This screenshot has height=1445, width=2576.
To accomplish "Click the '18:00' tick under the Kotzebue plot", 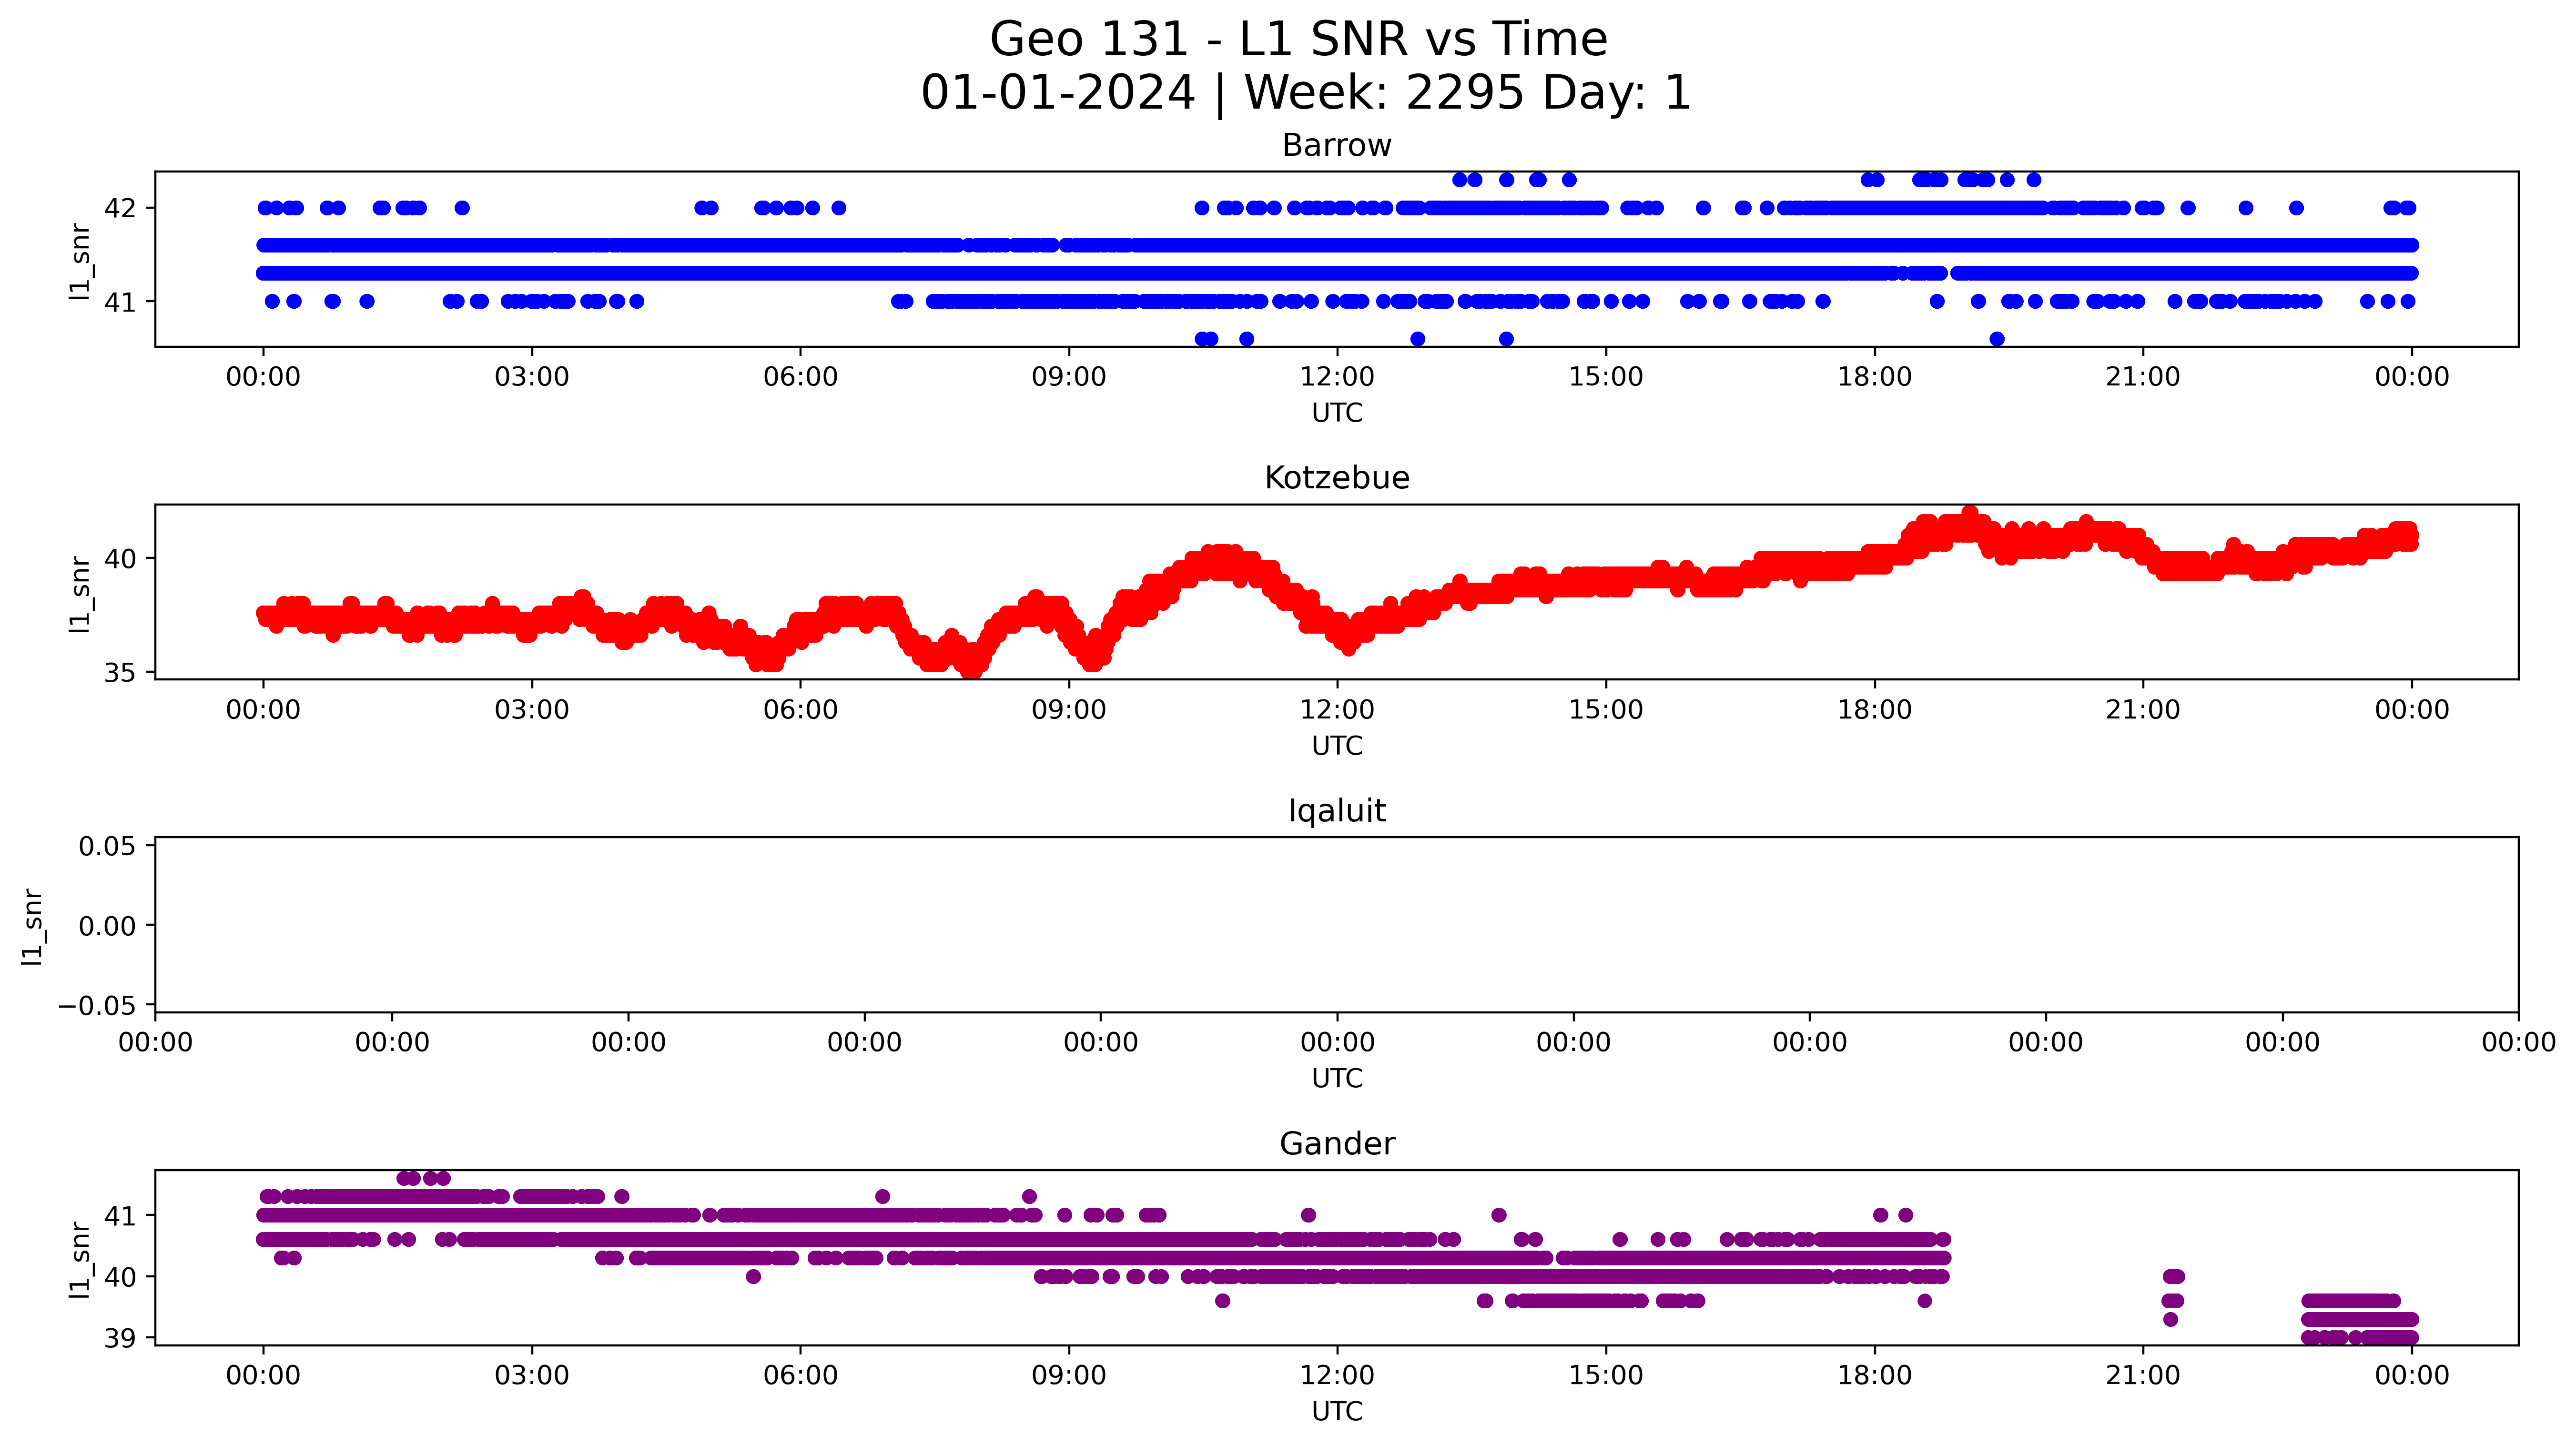I will point(1874,710).
